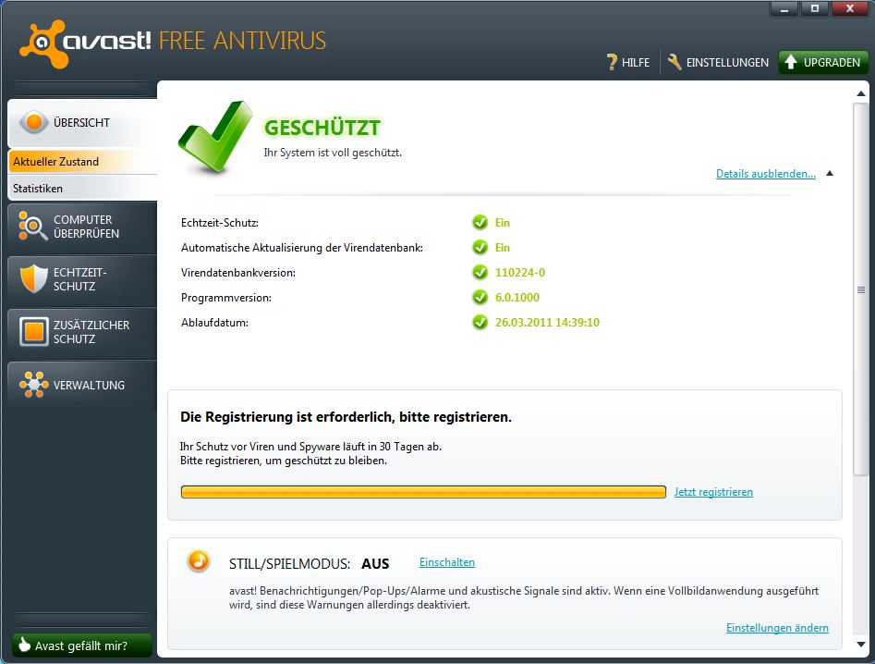The image size is (875, 664).
Task: Click the scrollbar up arrow
Action: [861, 93]
